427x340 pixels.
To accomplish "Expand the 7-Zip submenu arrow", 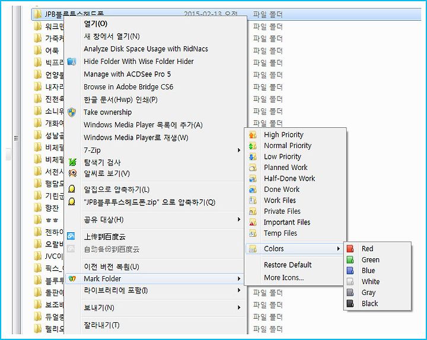I will click(239, 150).
